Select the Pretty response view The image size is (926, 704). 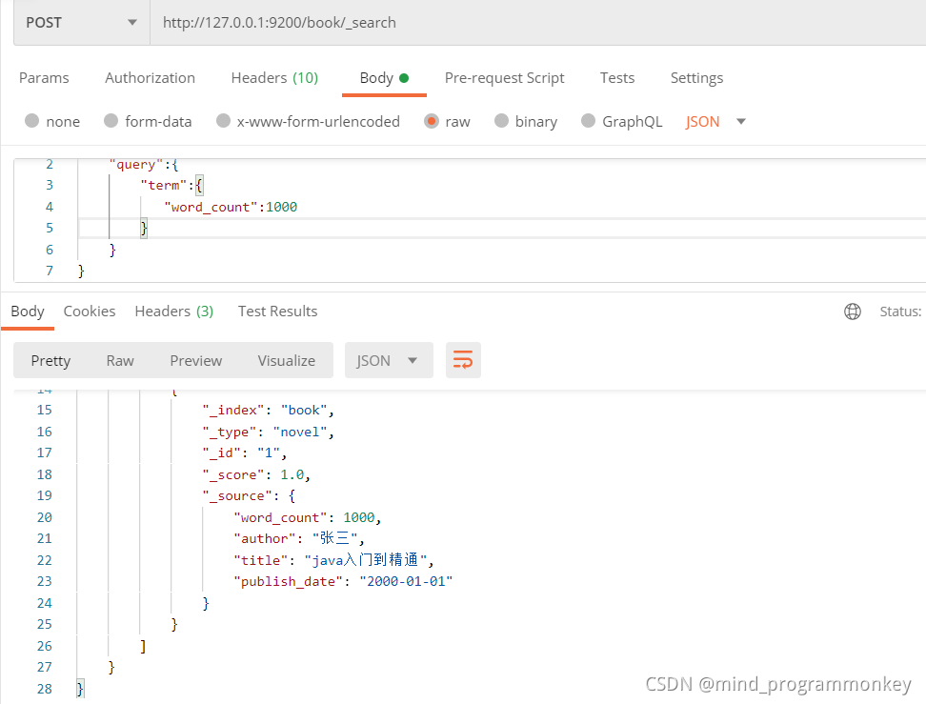[50, 360]
